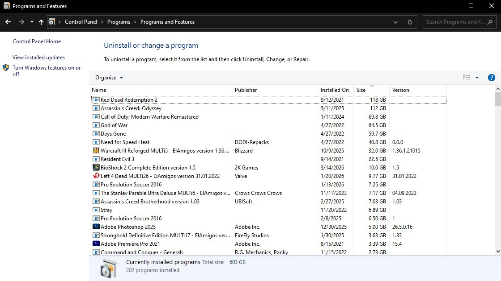Click 2K Games publisher cell
The height and width of the screenshot is (281, 501).
point(246,167)
